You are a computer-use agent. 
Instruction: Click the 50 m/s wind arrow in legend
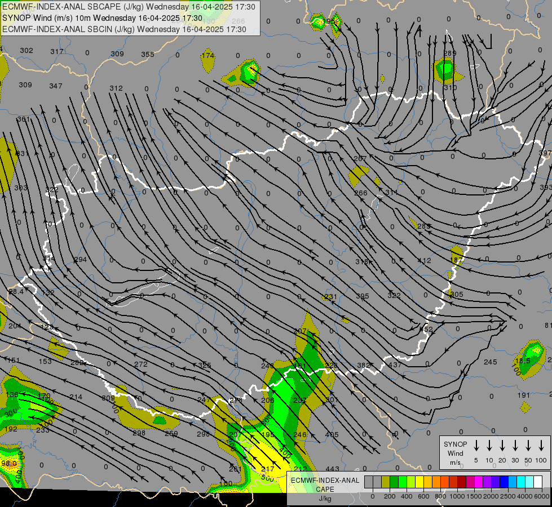pyautogui.click(x=528, y=446)
